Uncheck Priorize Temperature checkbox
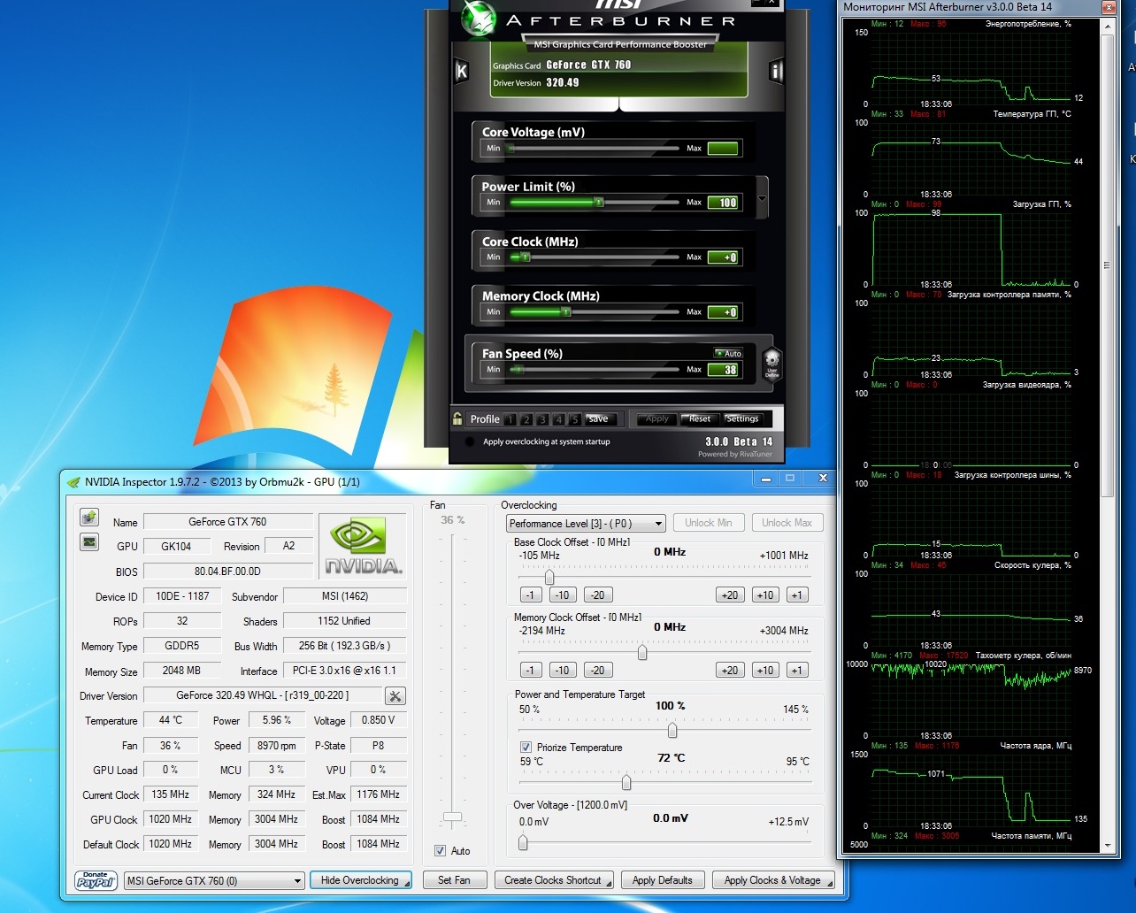 pyautogui.click(x=526, y=748)
